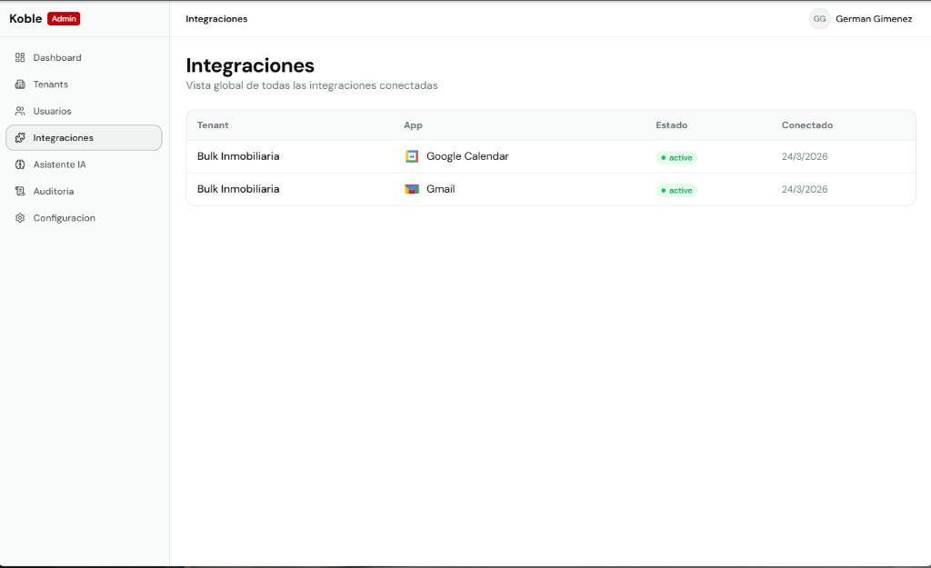
Task: Select the Dashboard icon in the sidebar
Action: (x=20, y=57)
